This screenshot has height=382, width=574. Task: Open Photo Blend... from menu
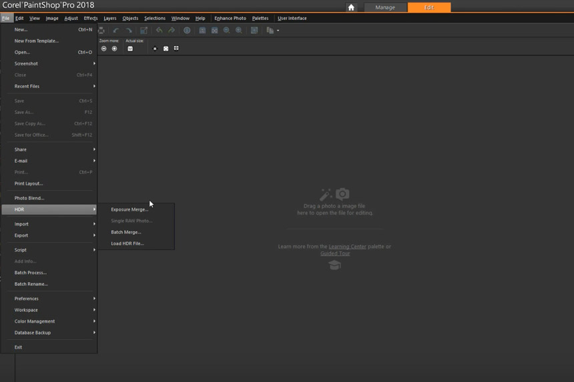[x=49, y=198]
